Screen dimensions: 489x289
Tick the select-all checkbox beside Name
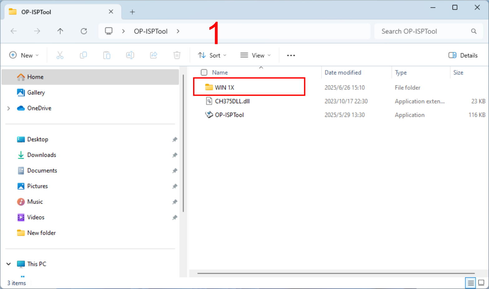[204, 72]
